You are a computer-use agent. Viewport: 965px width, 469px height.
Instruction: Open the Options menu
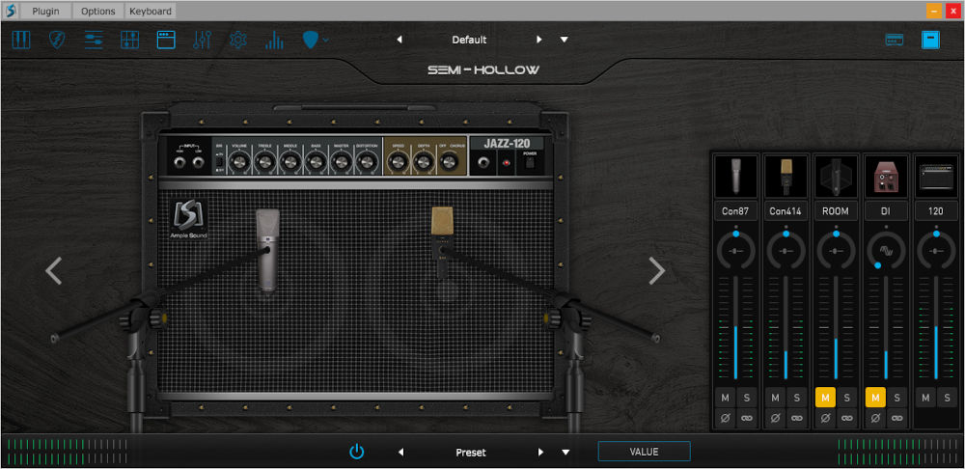[98, 11]
